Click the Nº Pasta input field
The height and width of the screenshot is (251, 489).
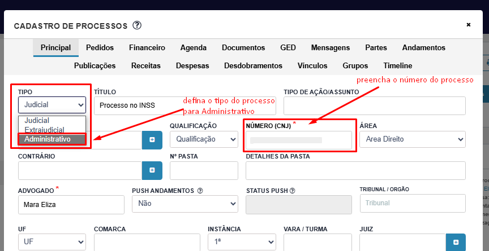click(204, 170)
